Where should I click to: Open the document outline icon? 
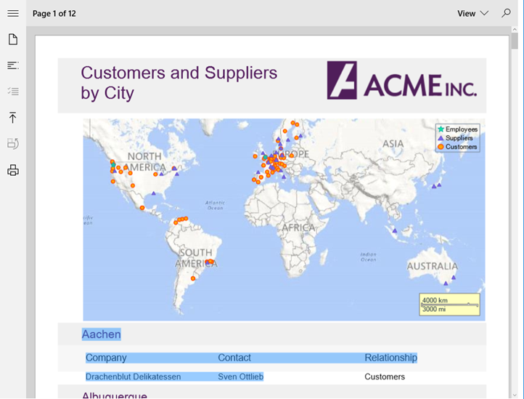pos(13,65)
